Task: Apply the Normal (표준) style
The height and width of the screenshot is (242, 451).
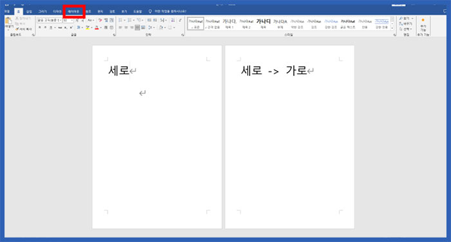Action: pyautogui.click(x=196, y=24)
